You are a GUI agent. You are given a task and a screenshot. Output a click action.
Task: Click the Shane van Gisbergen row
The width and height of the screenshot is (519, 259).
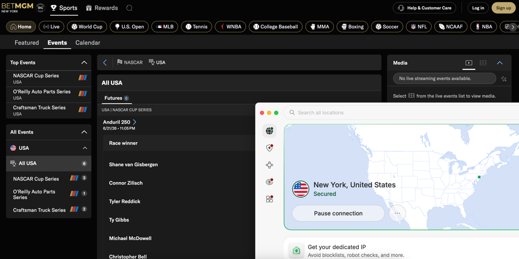179,164
